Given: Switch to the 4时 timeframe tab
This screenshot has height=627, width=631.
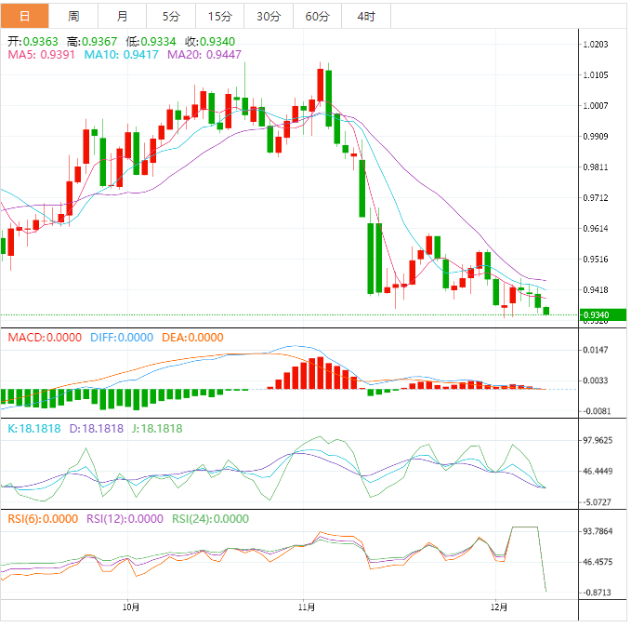Looking at the screenshot, I should (366, 17).
